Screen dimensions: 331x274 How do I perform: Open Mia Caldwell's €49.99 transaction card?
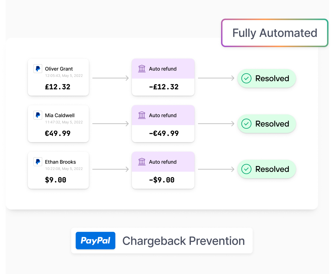58,124
